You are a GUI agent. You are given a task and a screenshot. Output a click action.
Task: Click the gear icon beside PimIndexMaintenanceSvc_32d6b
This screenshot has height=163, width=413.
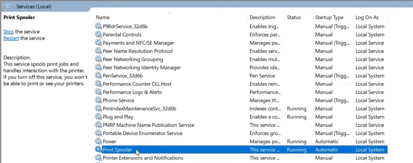pyautogui.click(x=98, y=108)
